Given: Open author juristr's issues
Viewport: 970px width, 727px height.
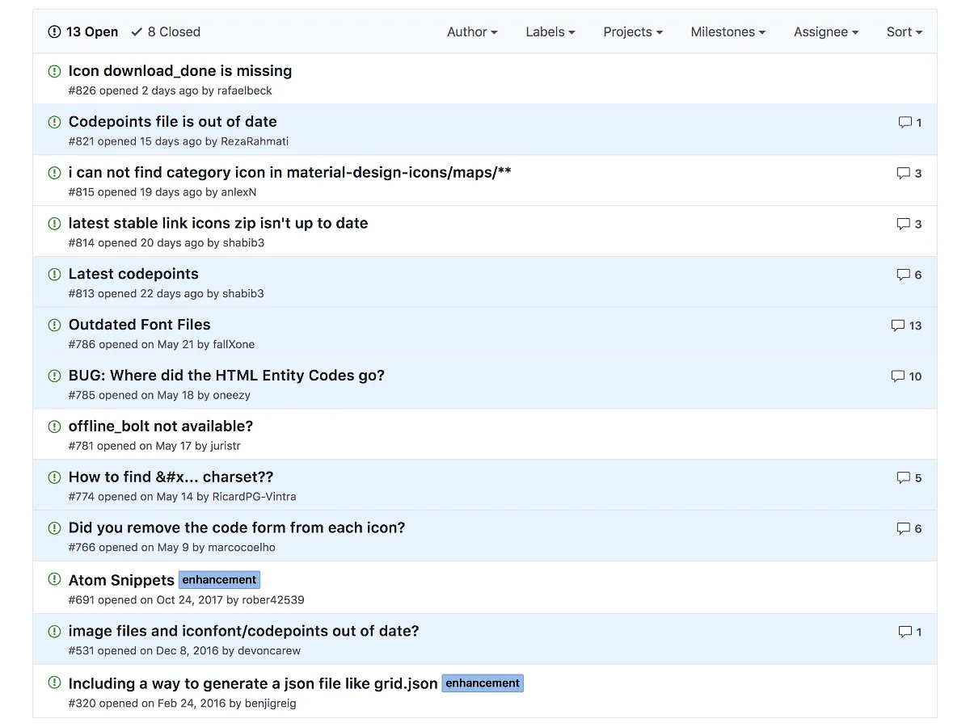Looking at the screenshot, I should (226, 446).
